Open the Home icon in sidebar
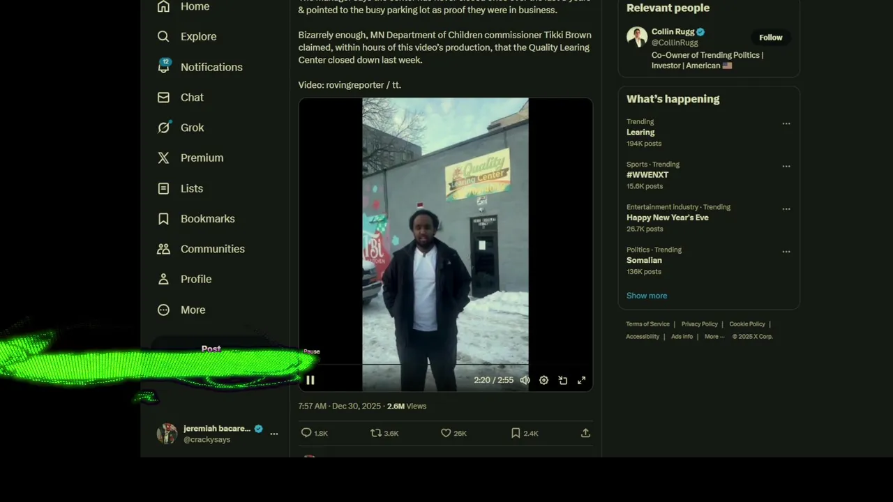893x502 pixels. (x=163, y=6)
